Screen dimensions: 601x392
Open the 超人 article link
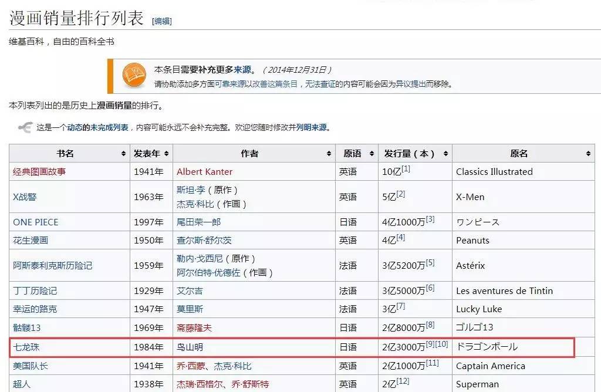(22, 384)
